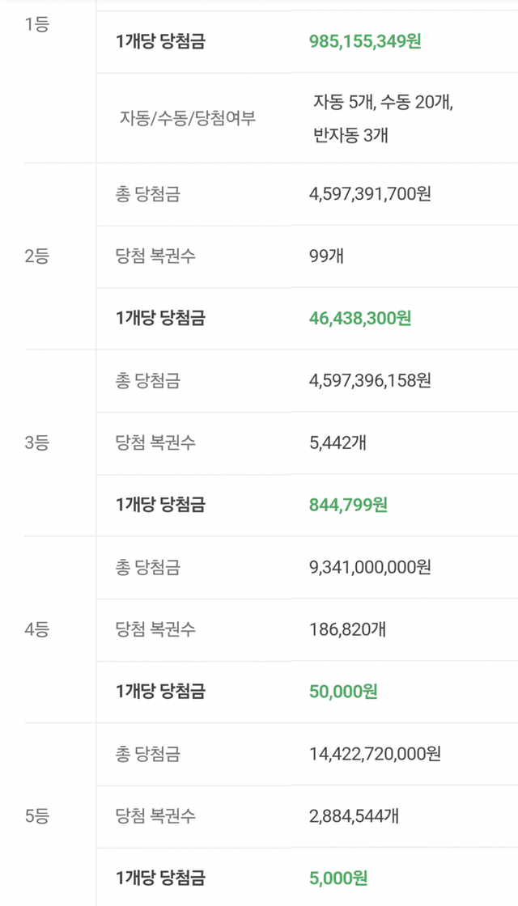Select the green 46,438,300원 amount
This screenshot has width=518, height=906.
pos(359,318)
